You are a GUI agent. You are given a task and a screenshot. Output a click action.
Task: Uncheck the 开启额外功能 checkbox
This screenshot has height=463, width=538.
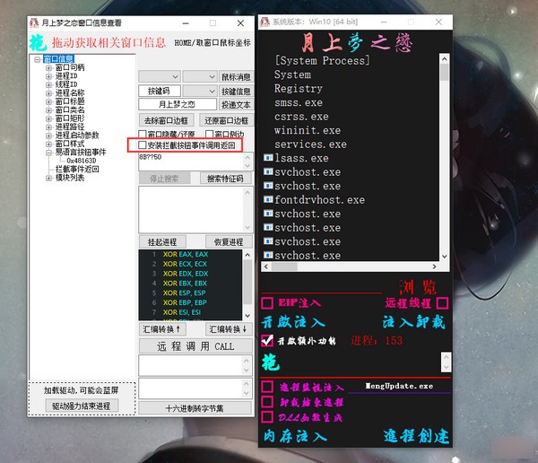click(x=267, y=341)
